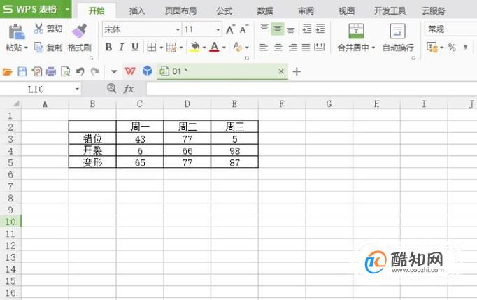This screenshot has height=300, width=477.
Task: Center cell text horizontally
Action: coord(278,47)
